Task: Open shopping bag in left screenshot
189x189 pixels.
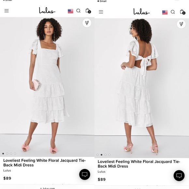Action: click(88, 11)
